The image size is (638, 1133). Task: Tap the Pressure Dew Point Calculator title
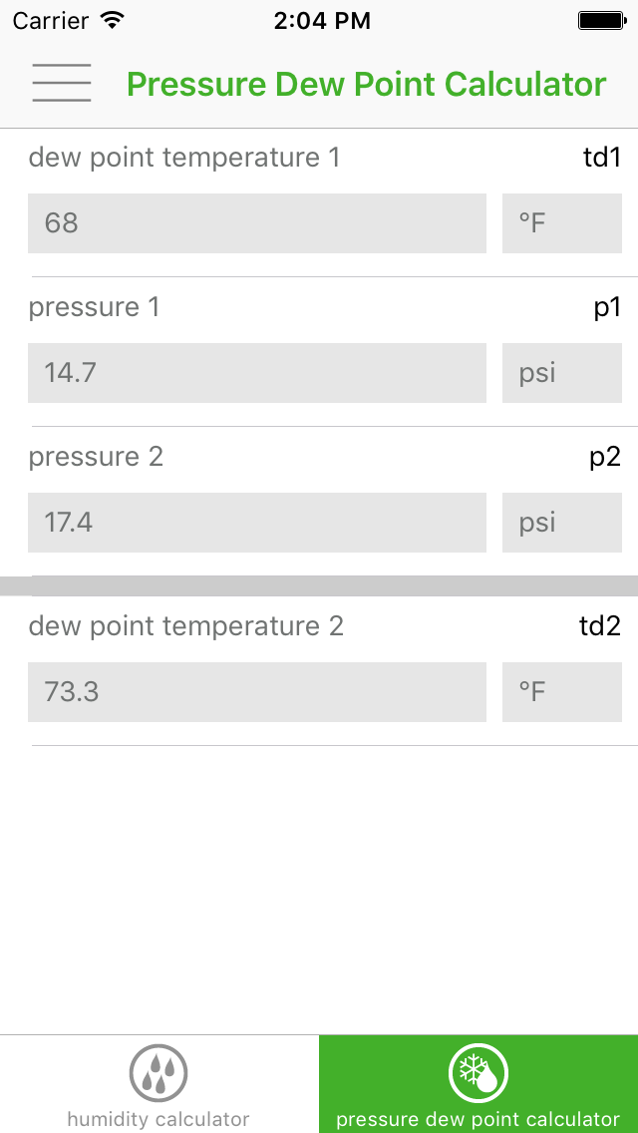[366, 85]
